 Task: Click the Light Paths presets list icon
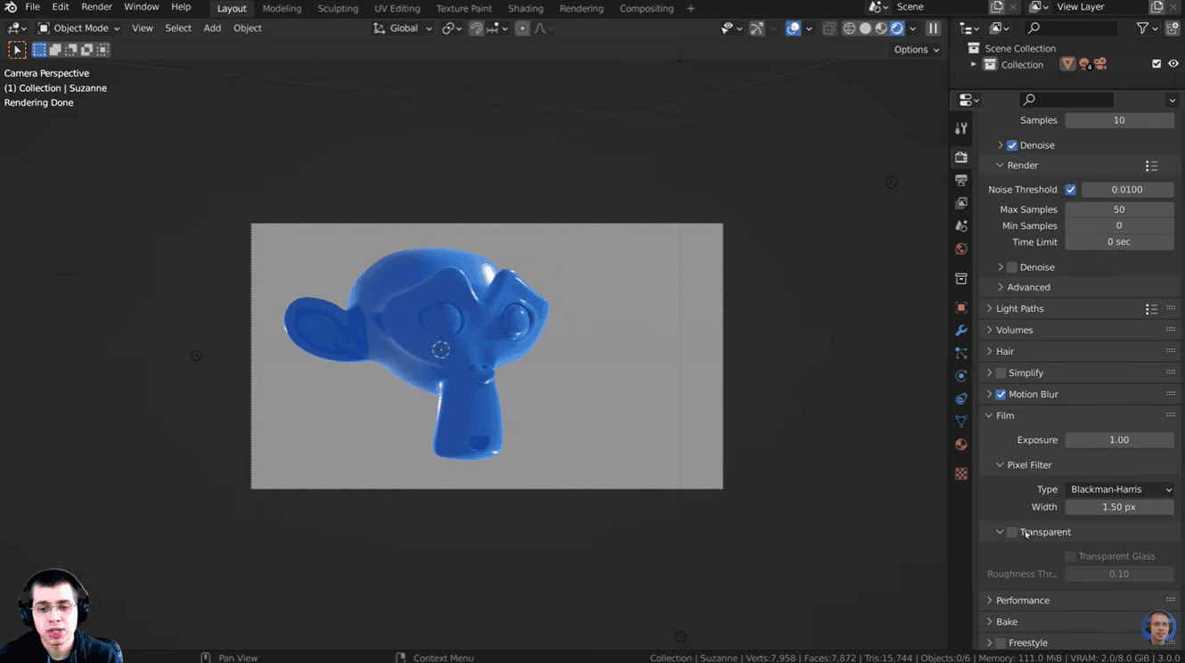(1151, 309)
